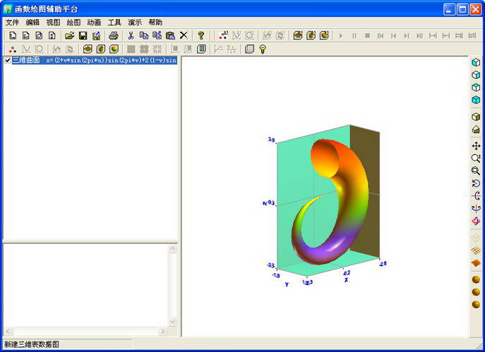Print the graph using the printer icon

pyautogui.click(x=114, y=35)
